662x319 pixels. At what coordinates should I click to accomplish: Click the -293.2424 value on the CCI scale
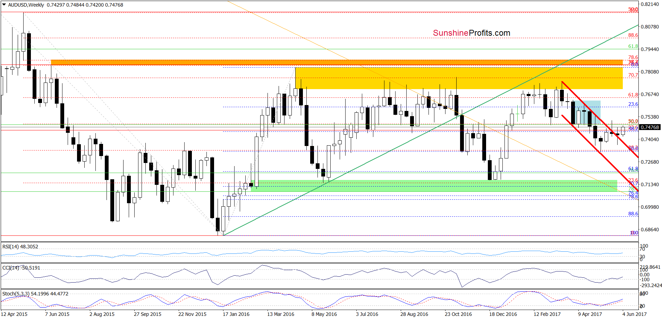click(651, 285)
